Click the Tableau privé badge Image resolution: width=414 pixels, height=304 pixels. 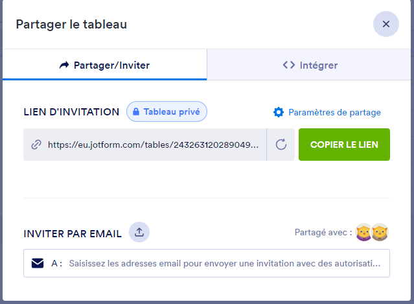coord(167,111)
